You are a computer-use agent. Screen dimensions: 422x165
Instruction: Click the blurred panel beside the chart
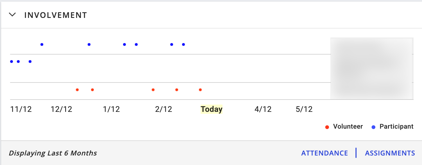(x=371, y=69)
